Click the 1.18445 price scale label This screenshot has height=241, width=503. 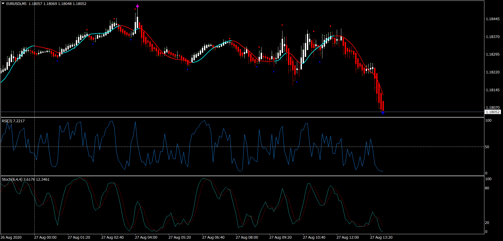[x=492, y=19]
